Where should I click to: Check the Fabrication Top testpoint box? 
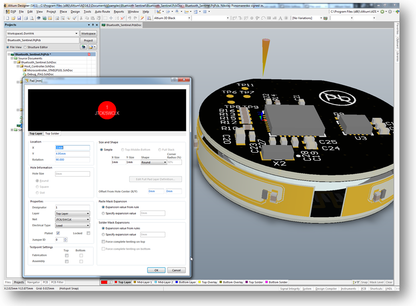coord(67,255)
